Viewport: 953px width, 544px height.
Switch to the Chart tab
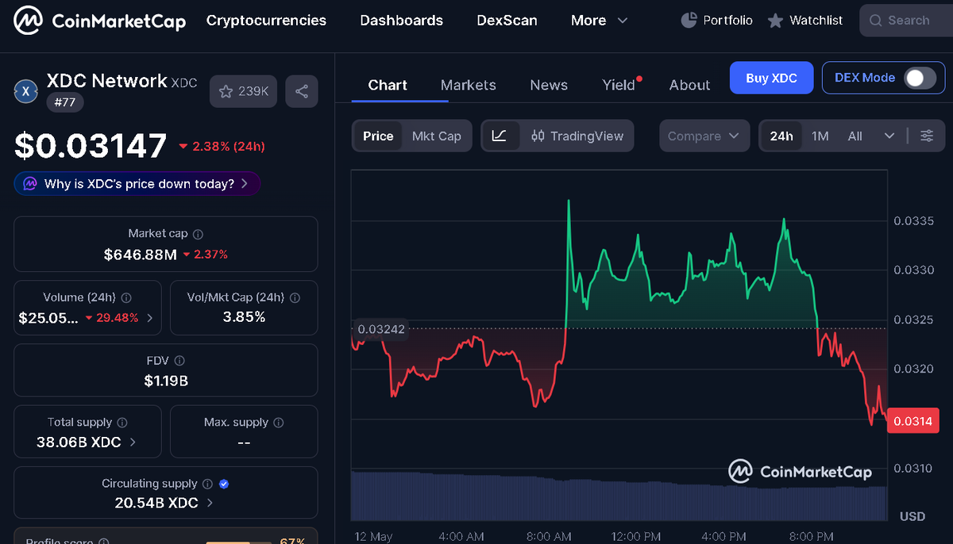(x=388, y=85)
